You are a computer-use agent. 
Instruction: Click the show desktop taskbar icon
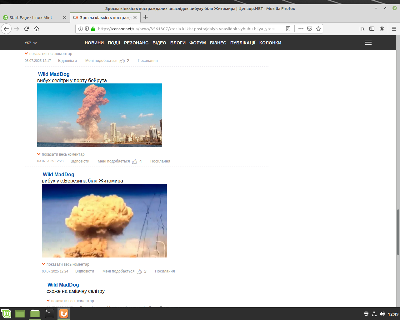click(x=20, y=313)
